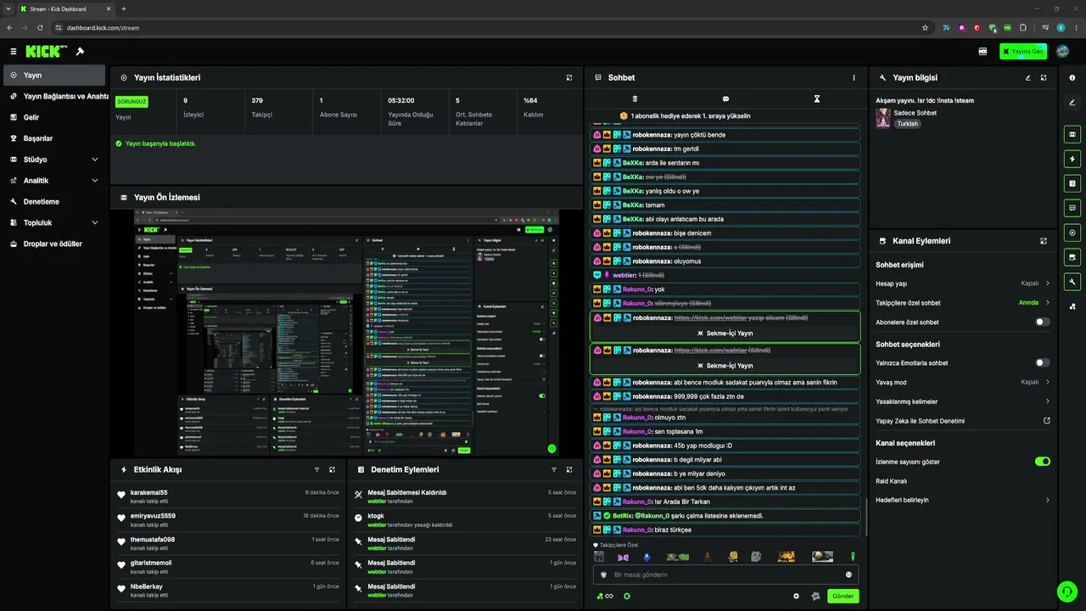1086x611 pixels.
Task: Open Yapay Zeka ile Sohbet Denetimi link
Action: point(963,421)
